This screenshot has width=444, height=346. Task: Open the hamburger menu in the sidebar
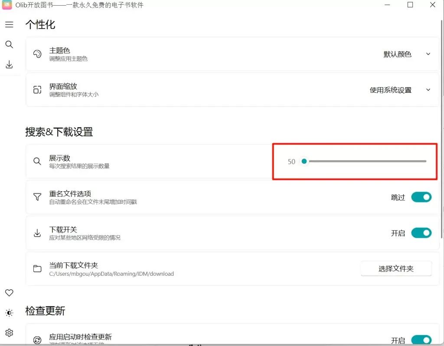tap(9, 24)
